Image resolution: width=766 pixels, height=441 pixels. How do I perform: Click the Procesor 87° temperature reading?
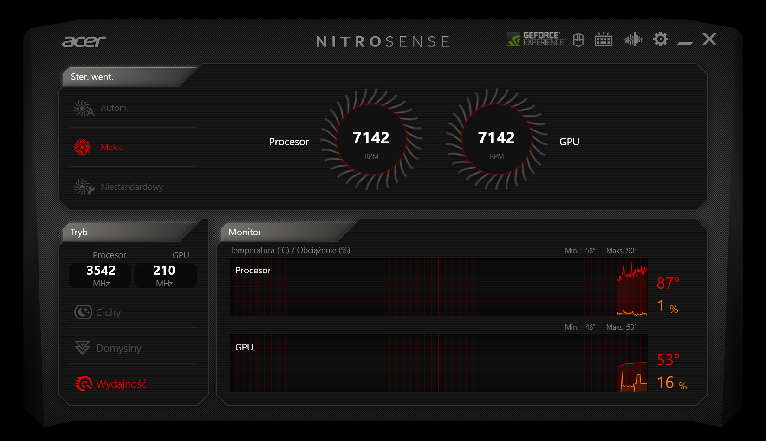click(668, 283)
